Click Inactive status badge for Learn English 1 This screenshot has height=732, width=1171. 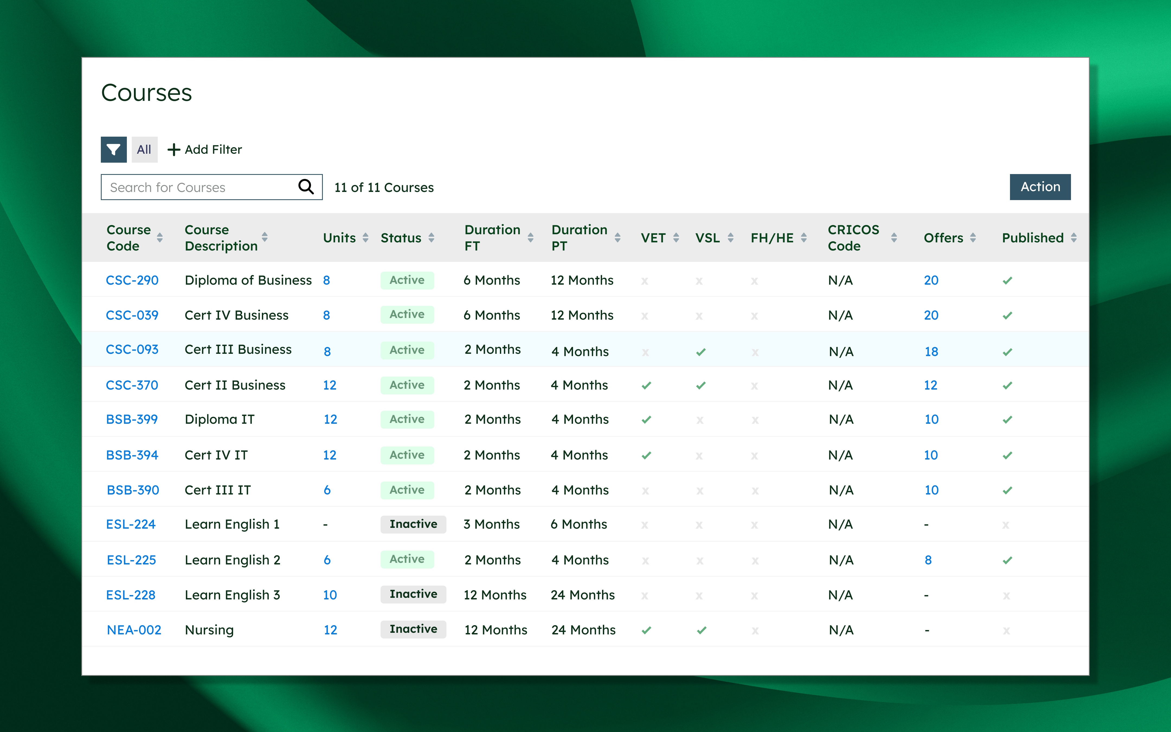pyautogui.click(x=413, y=524)
